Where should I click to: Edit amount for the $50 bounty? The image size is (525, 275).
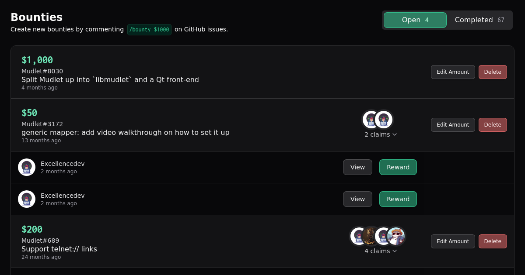pyautogui.click(x=453, y=125)
